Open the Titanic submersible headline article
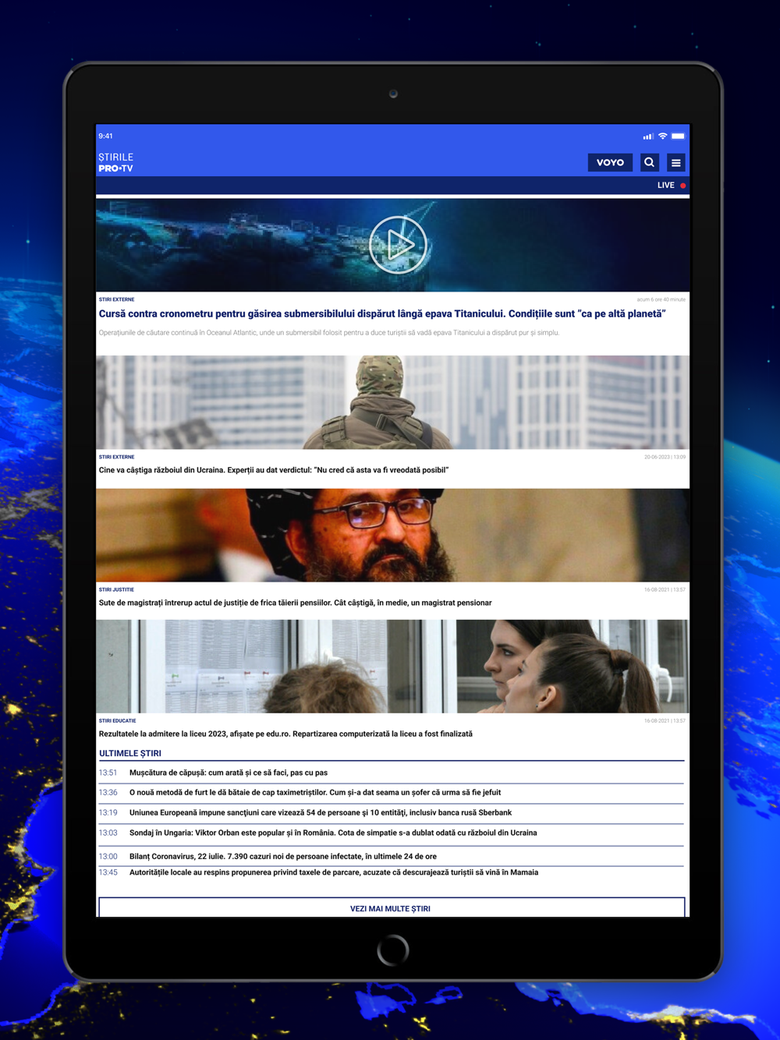780x1040 pixels. coord(382,313)
